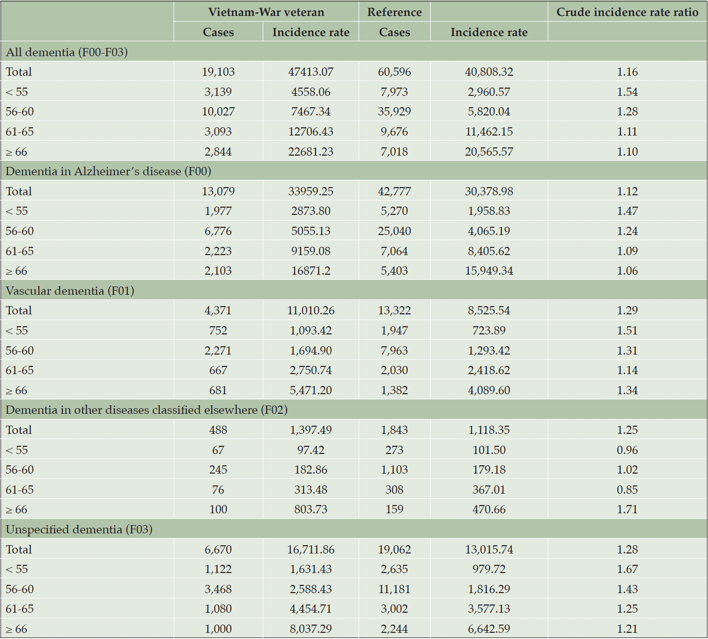Click the Crude incidence rate ratio header
The width and height of the screenshot is (708, 639).
click(627, 12)
